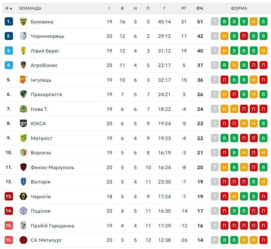The width and height of the screenshot is (271, 249).
Task: Click the Інгулець club emblem
Action: point(23,80)
